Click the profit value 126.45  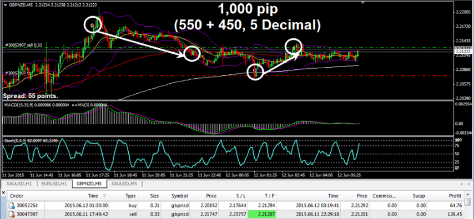[x=455, y=215]
